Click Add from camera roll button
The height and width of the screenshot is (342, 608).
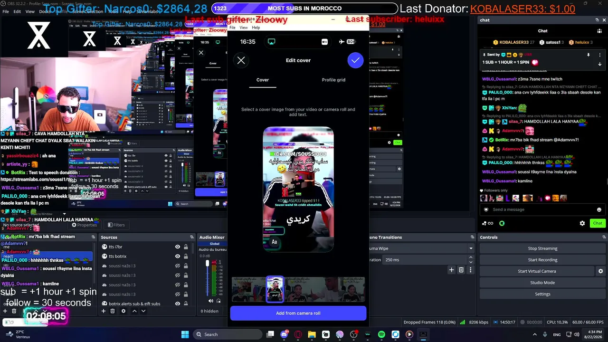pyautogui.click(x=298, y=313)
